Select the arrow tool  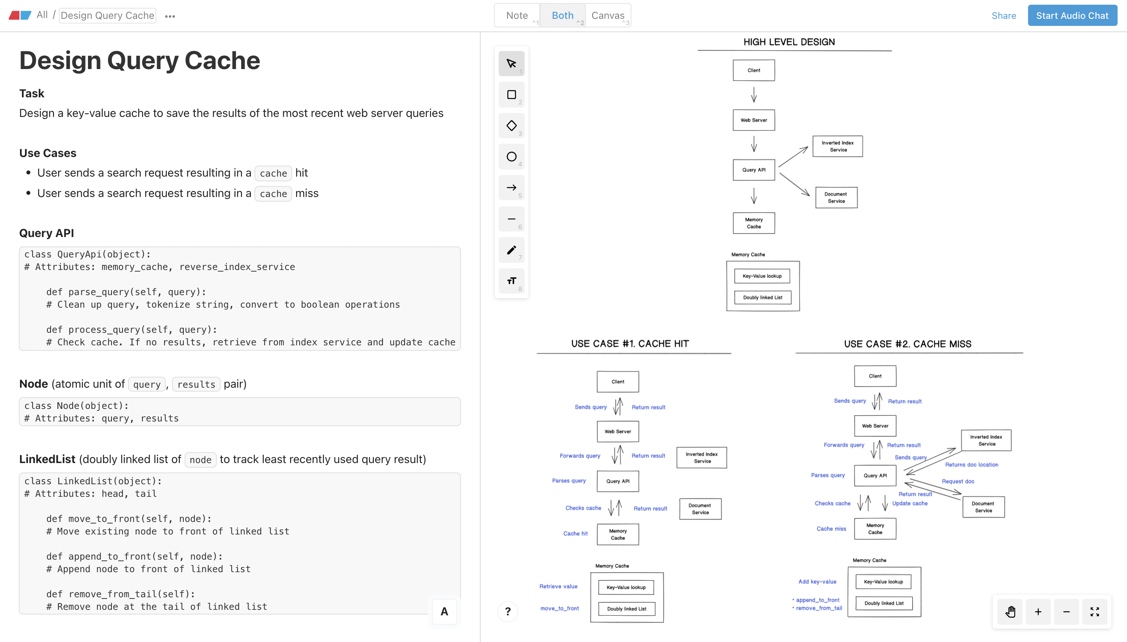(511, 188)
